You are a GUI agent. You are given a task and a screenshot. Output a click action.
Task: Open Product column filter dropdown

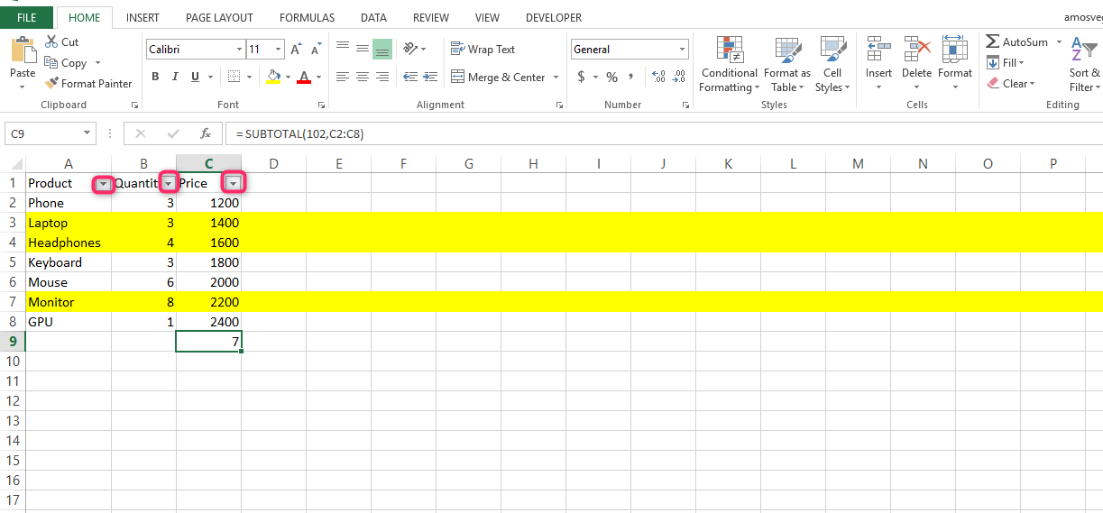(103, 183)
